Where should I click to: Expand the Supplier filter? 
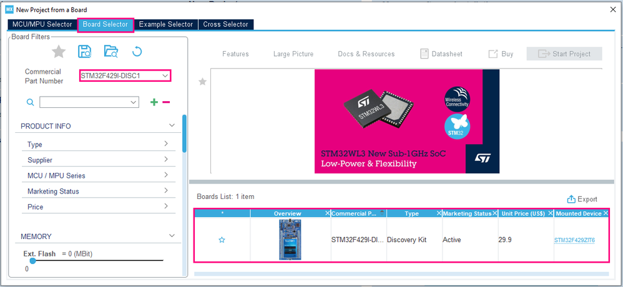click(165, 159)
